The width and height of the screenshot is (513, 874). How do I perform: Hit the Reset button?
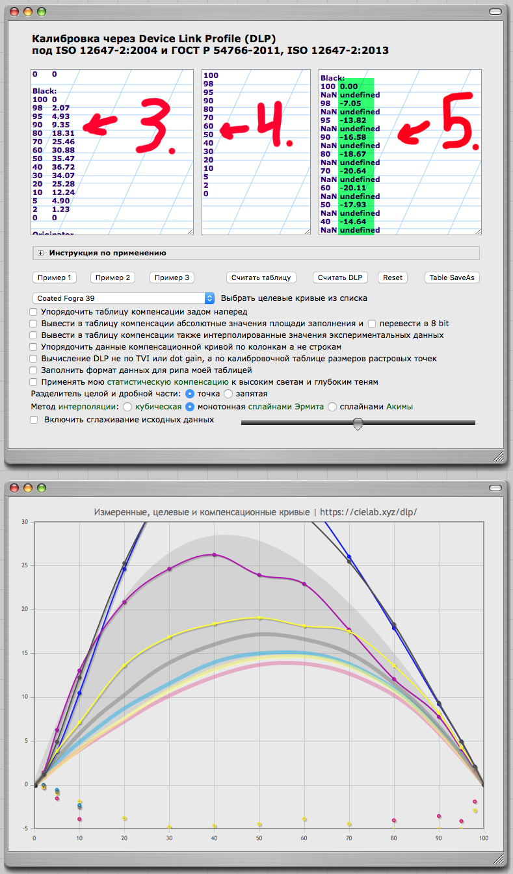393,277
